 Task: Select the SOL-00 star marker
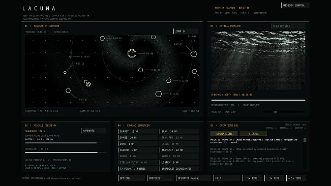pyautogui.click(x=132, y=53)
